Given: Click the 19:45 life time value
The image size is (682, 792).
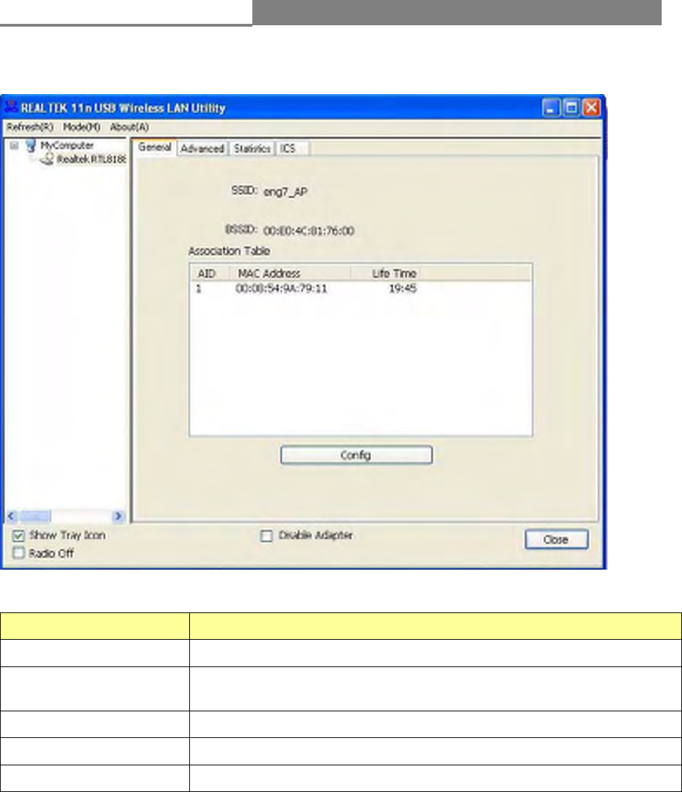Looking at the screenshot, I should (402, 289).
